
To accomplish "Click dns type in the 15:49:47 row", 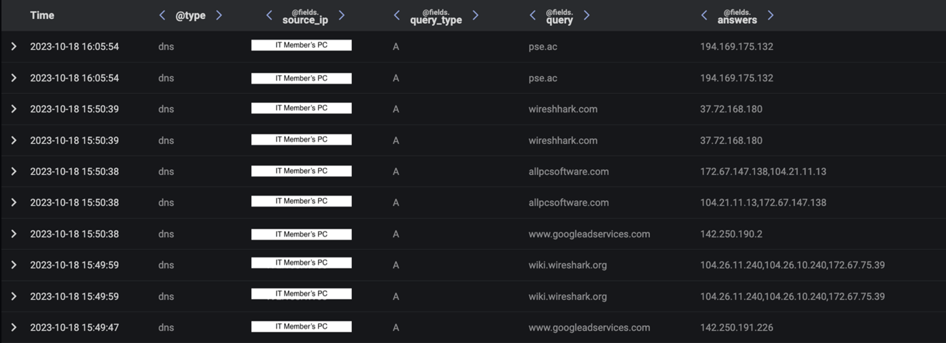I will tap(166, 327).
